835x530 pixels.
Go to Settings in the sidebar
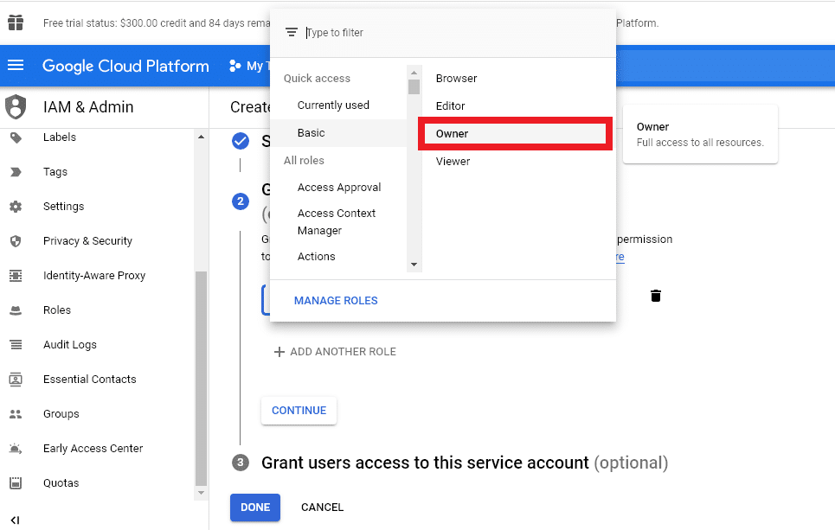tap(63, 207)
